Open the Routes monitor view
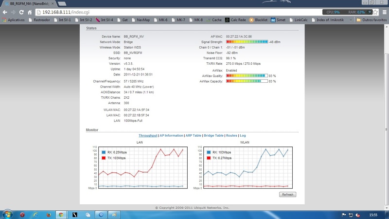The image size is (389, 219). pyautogui.click(x=231, y=136)
